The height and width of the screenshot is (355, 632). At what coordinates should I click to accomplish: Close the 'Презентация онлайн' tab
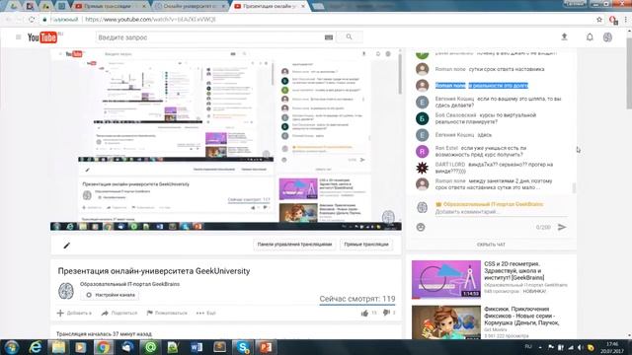pyautogui.click(x=303, y=6)
